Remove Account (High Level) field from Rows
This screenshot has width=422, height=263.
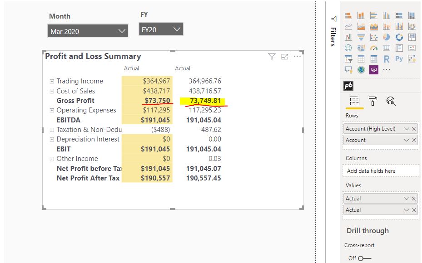pyautogui.click(x=414, y=129)
